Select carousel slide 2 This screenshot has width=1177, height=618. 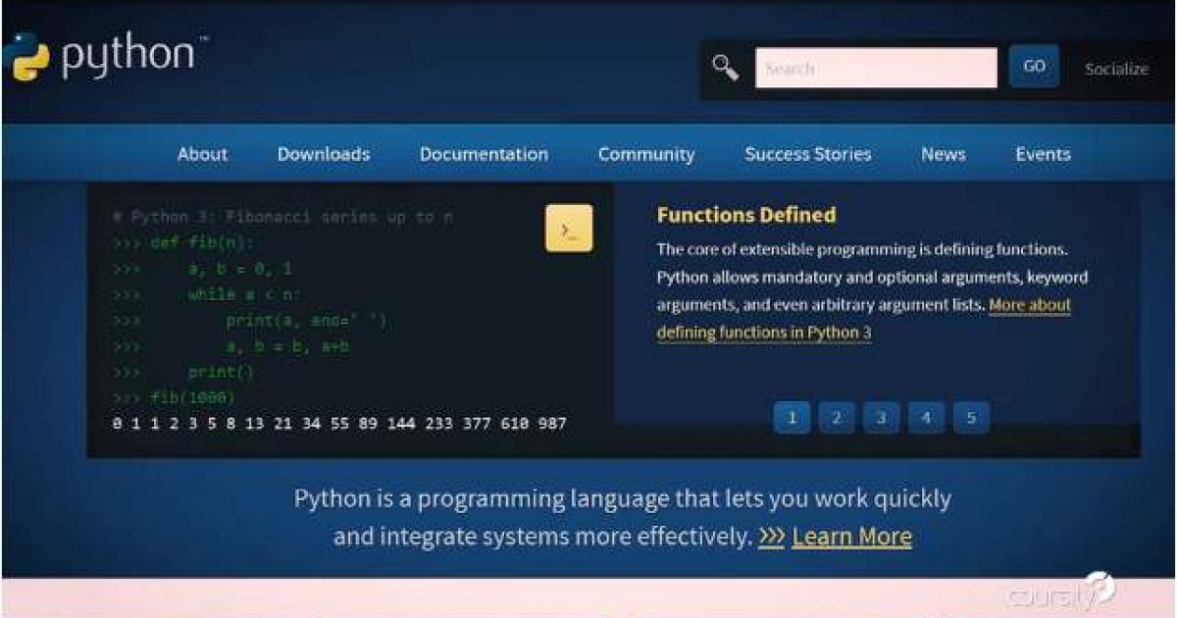[x=836, y=417]
